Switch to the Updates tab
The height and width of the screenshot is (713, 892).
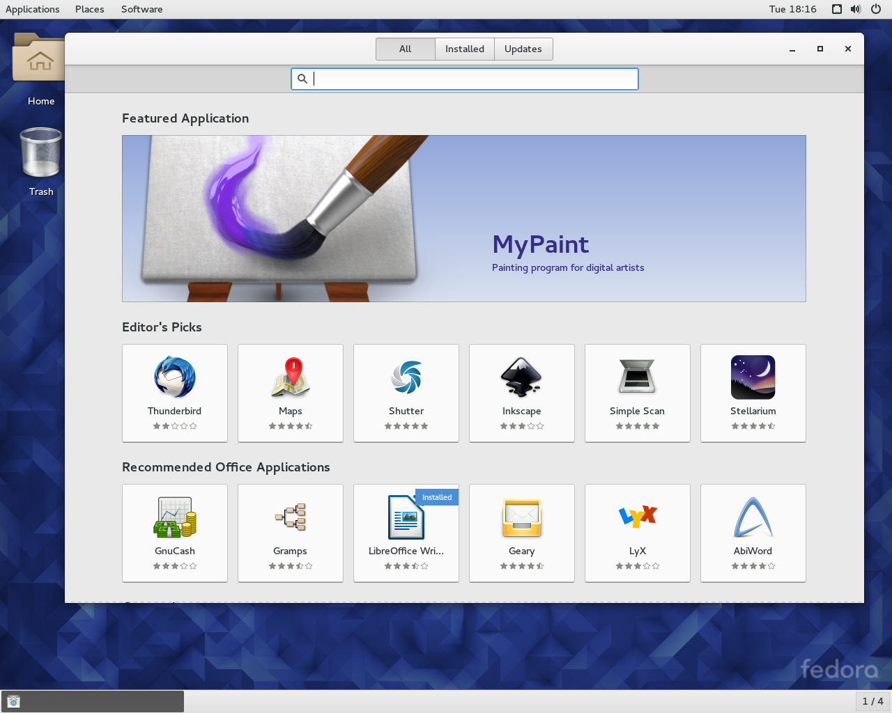pos(523,49)
